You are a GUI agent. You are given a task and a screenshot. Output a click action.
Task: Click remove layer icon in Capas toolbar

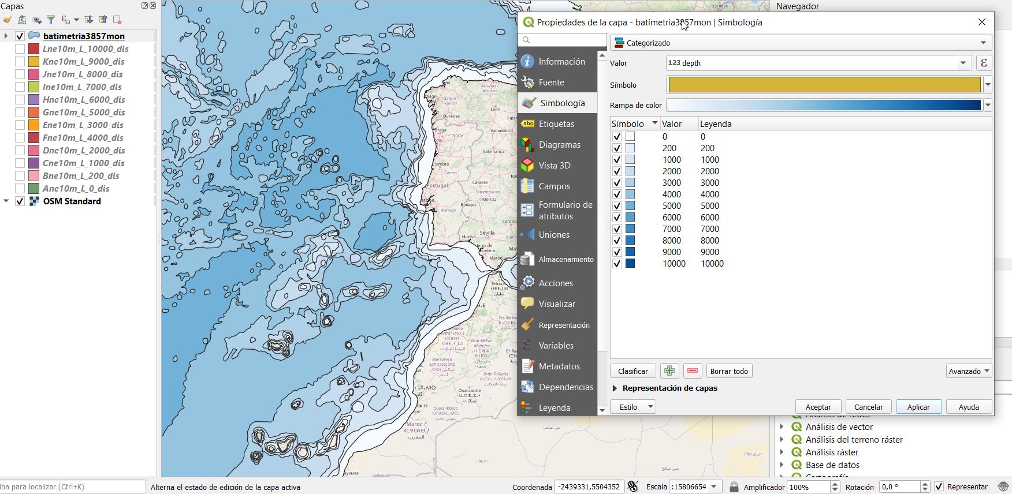coord(117,20)
